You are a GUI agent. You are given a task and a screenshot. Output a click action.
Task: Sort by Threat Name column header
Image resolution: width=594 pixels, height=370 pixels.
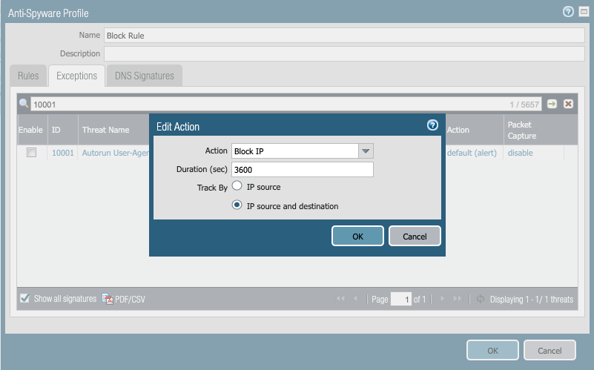click(x=113, y=130)
